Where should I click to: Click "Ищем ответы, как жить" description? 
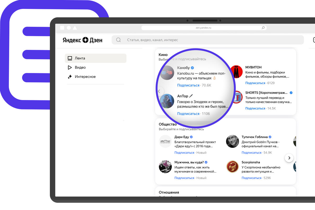click(195, 169)
